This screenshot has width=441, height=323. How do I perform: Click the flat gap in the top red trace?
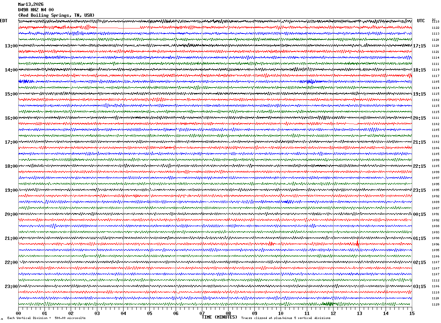[x=118, y=28]
